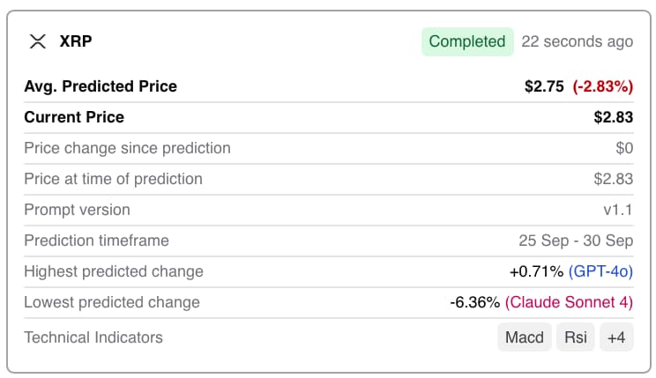Click the +0.71% highest predicted change

click(536, 271)
